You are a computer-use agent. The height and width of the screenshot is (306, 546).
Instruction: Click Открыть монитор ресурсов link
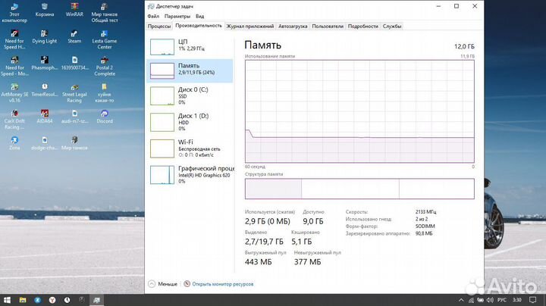coord(223,284)
